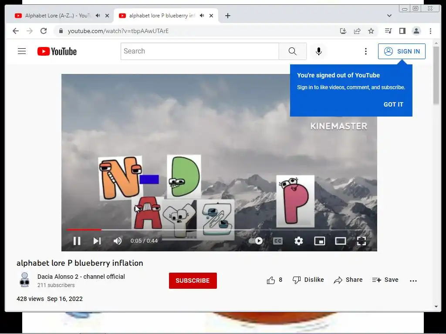Open video settings gear
The image size is (446, 334).
click(299, 241)
